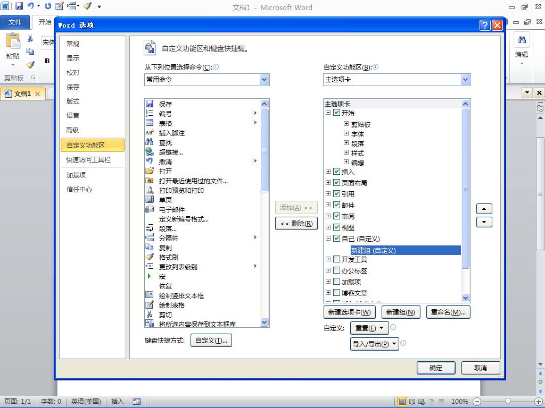
Task: Click the 新建选项卡 button
Action: tap(349, 312)
